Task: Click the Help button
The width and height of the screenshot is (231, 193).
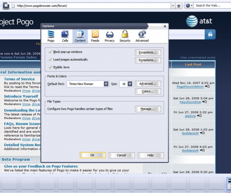Action: click(151, 155)
